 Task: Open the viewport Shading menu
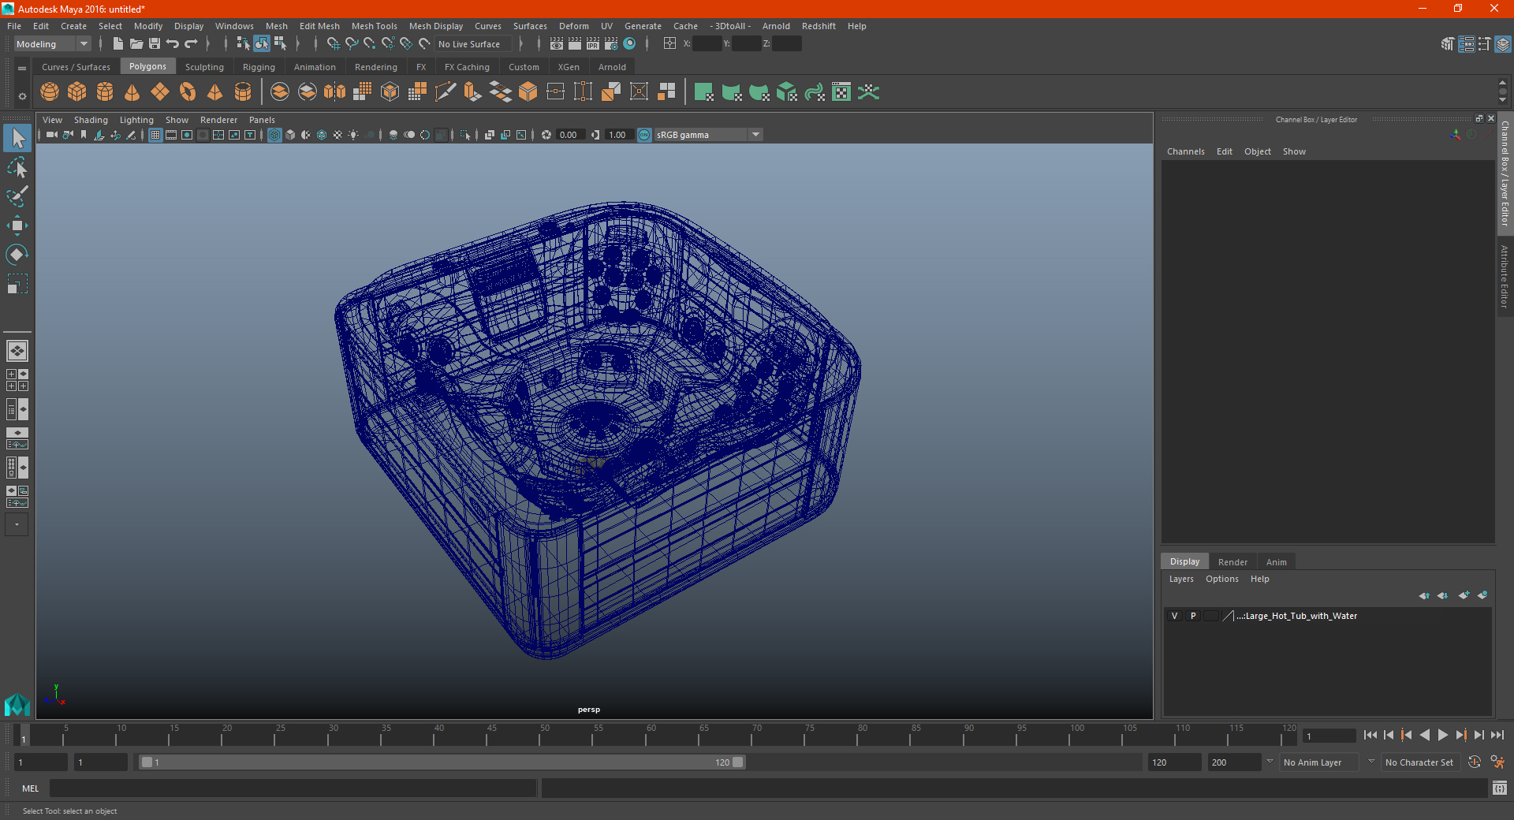pos(91,120)
